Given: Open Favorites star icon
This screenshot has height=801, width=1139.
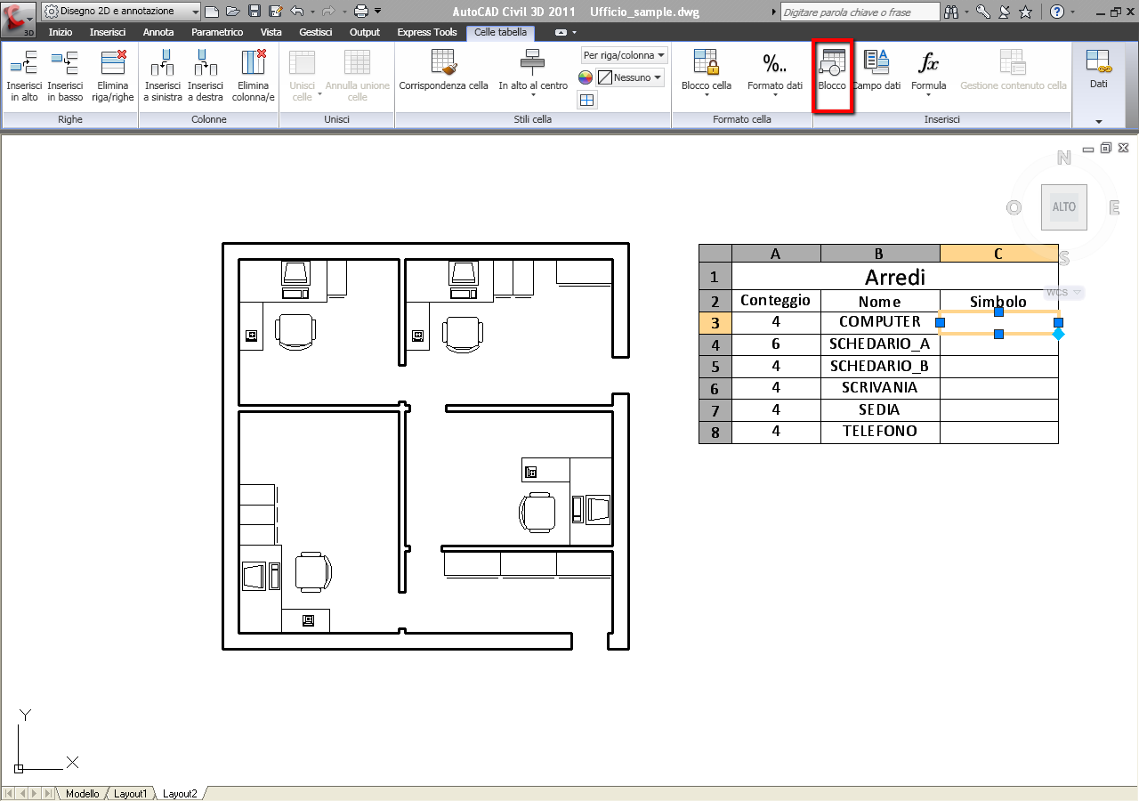Looking at the screenshot, I should pyautogui.click(x=1025, y=12).
